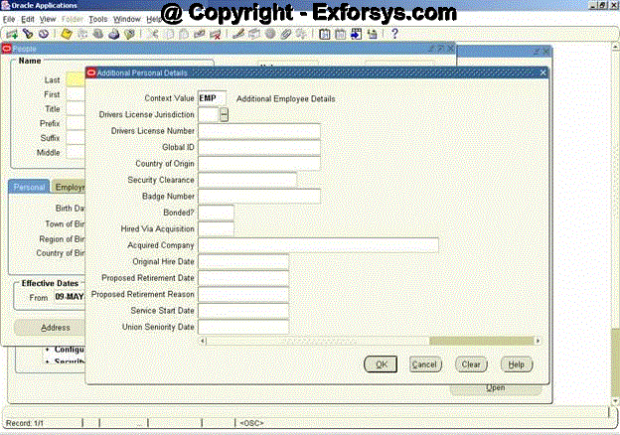Click the Show Navigator toolbar icon
620x435 pixels.
click(x=43, y=33)
